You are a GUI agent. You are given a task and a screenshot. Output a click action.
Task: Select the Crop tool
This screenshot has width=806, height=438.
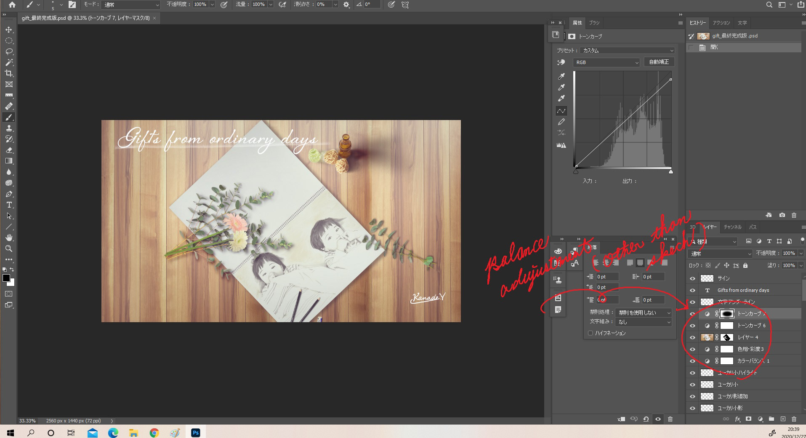pyautogui.click(x=9, y=73)
